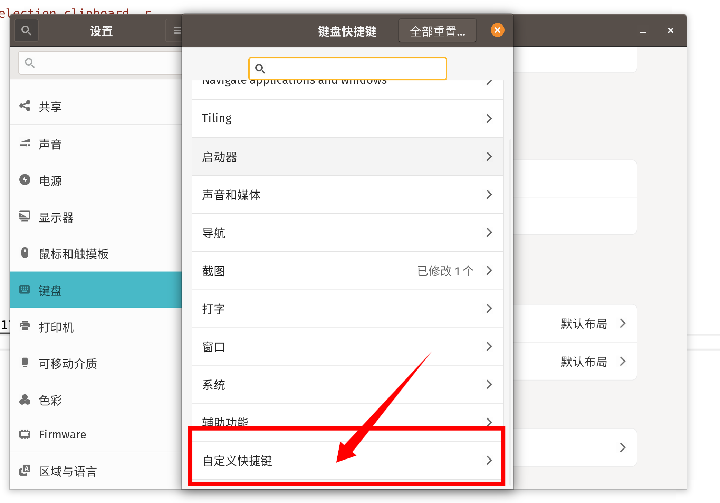Select the 键盘 keyboard sidebar entry
The image size is (720, 503).
pos(96,290)
